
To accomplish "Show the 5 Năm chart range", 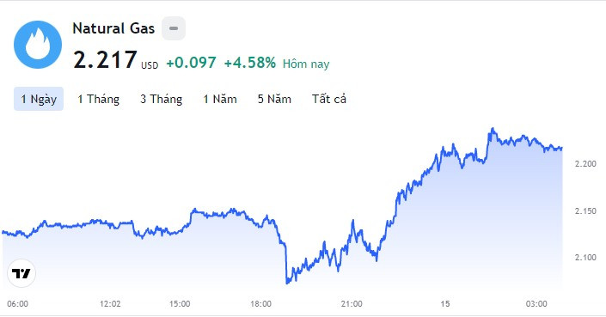I will (274, 99).
